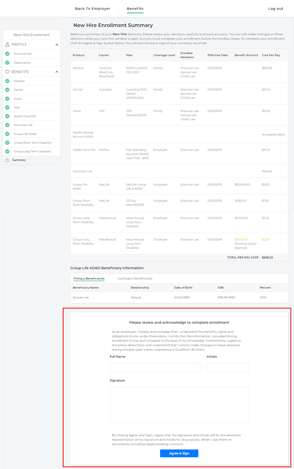Click the Benefits heart icon in sidebar

pyautogui.click(x=7, y=72)
